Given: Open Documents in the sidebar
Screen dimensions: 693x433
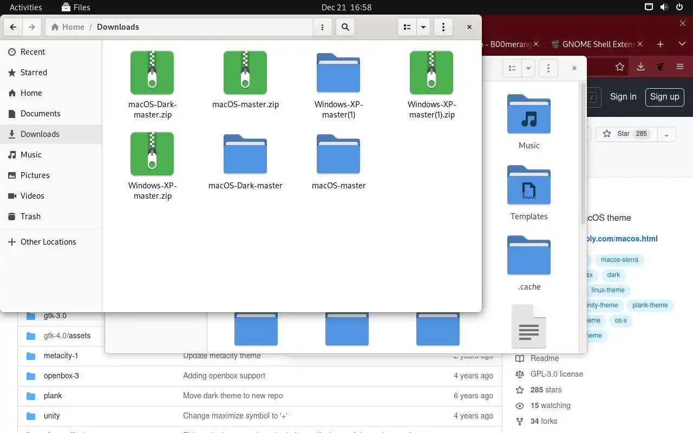Looking at the screenshot, I should pos(51,114).
